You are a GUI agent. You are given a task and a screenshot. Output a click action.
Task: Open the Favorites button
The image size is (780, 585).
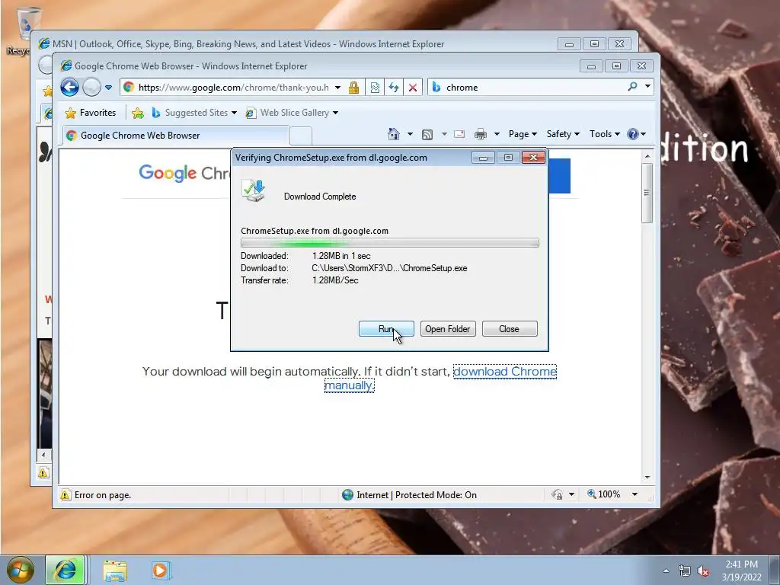91,113
